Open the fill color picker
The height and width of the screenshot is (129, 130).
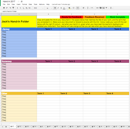(70, 8)
